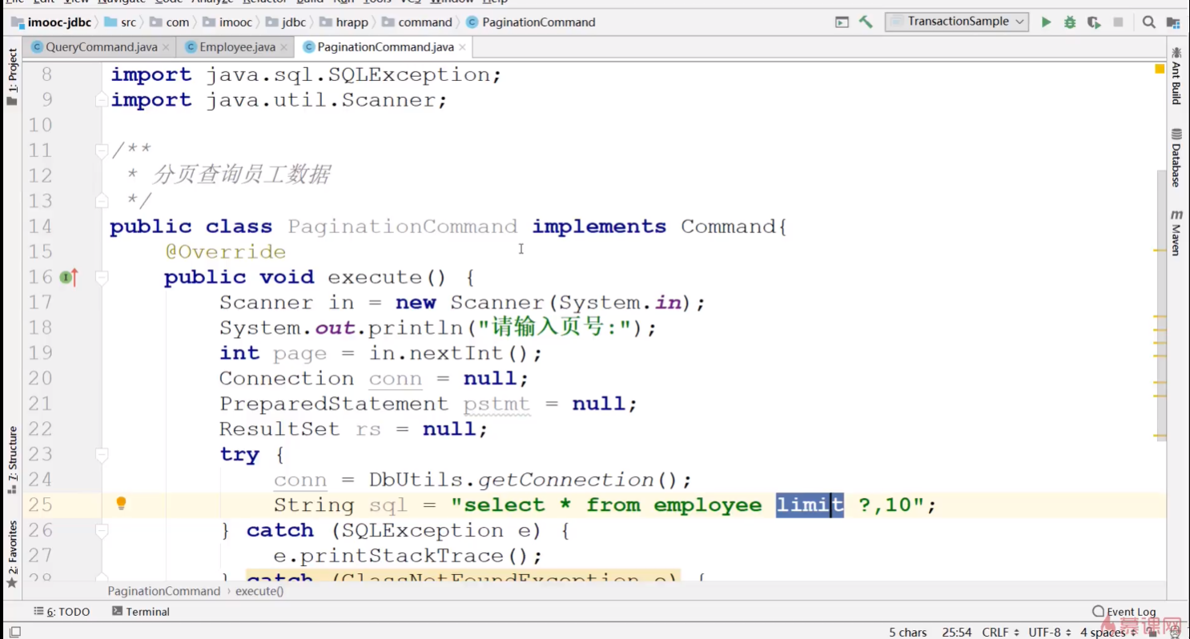
Task: Click line number 25 in the gutter
Action: [40, 505]
